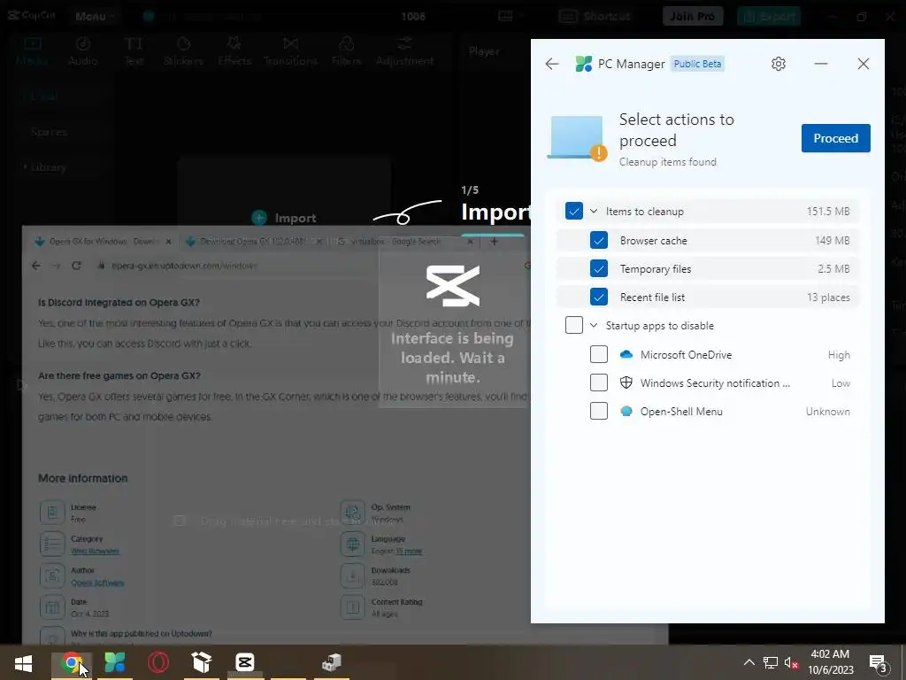Image resolution: width=906 pixels, height=680 pixels.
Task: Click the network tray icon
Action: tap(771, 662)
